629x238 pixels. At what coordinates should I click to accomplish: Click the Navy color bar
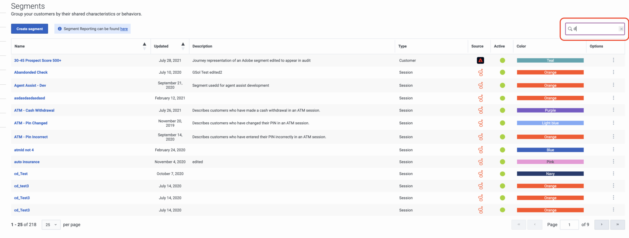pyautogui.click(x=550, y=174)
